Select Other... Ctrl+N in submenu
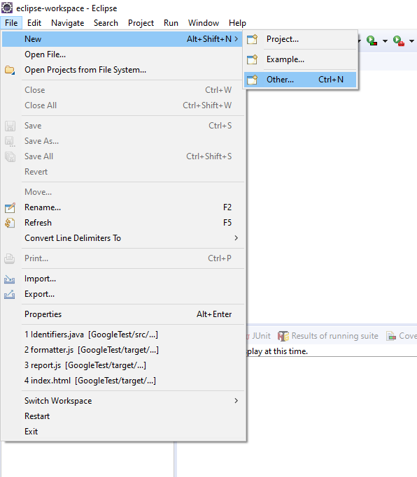The width and height of the screenshot is (417, 477). (300, 80)
